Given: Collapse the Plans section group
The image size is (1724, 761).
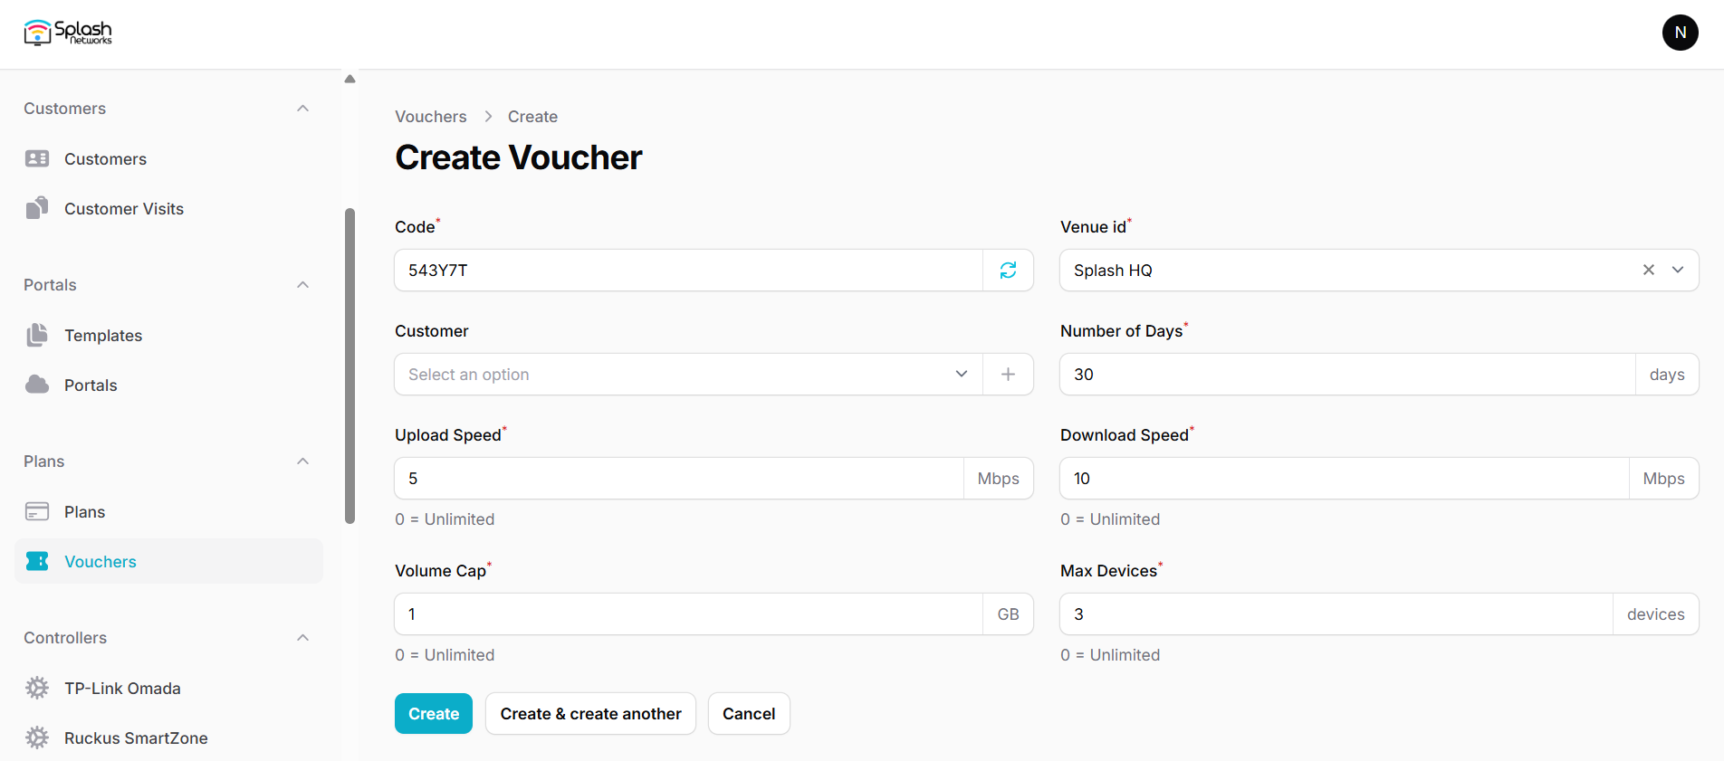Looking at the screenshot, I should tap(303, 461).
